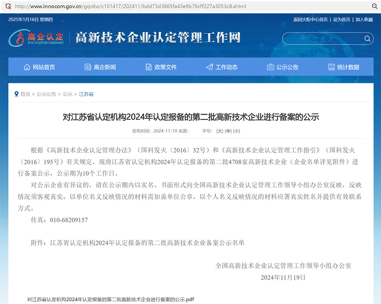Focus the site search input field

pos(322,39)
